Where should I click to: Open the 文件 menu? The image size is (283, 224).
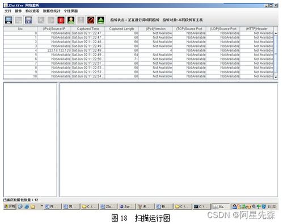coord(8,11)
